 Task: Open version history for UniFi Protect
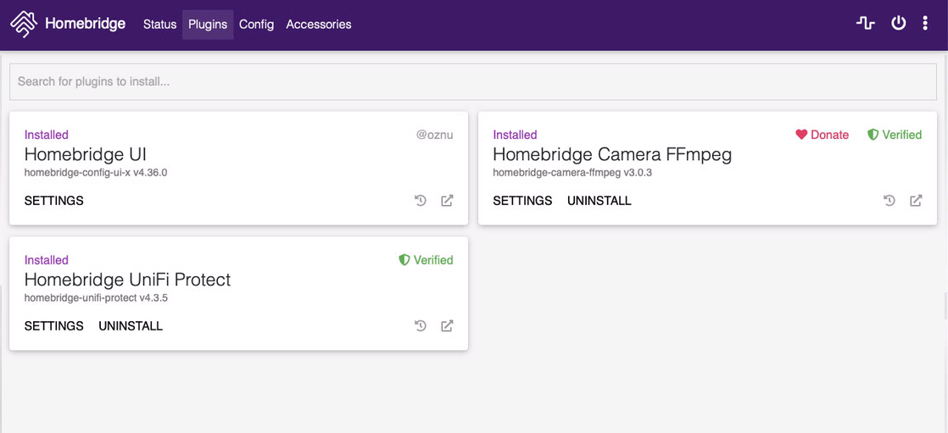tap(421, 326)
